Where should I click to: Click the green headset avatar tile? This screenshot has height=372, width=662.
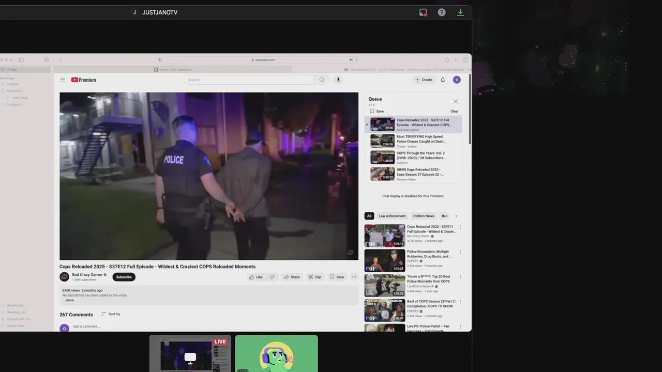(x=277, y=353)
